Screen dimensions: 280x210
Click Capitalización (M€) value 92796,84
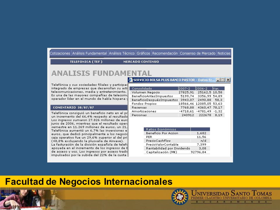[198, 152]
